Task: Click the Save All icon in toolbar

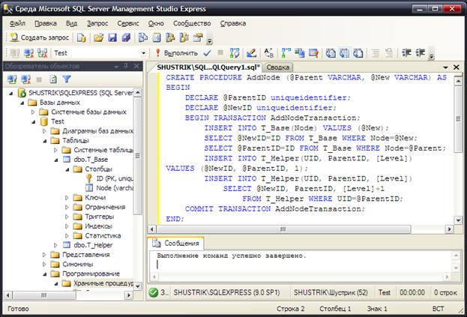Action: point(126,37)
